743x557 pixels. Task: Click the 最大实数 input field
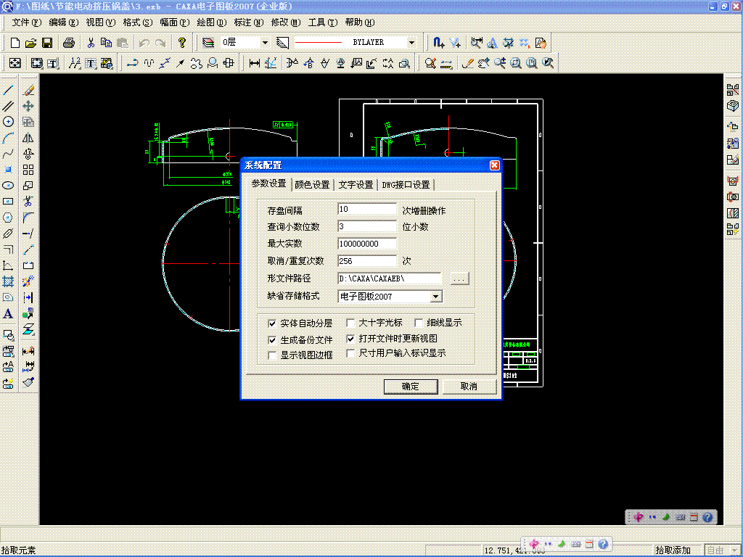pos(366,244)
